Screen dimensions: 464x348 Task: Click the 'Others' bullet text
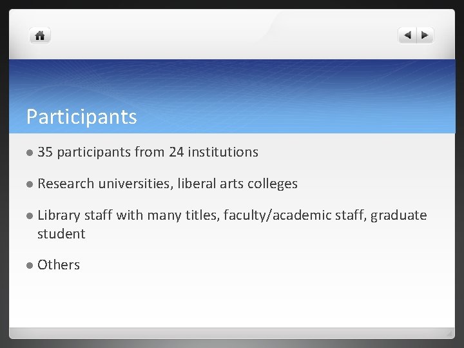point(59,265)
